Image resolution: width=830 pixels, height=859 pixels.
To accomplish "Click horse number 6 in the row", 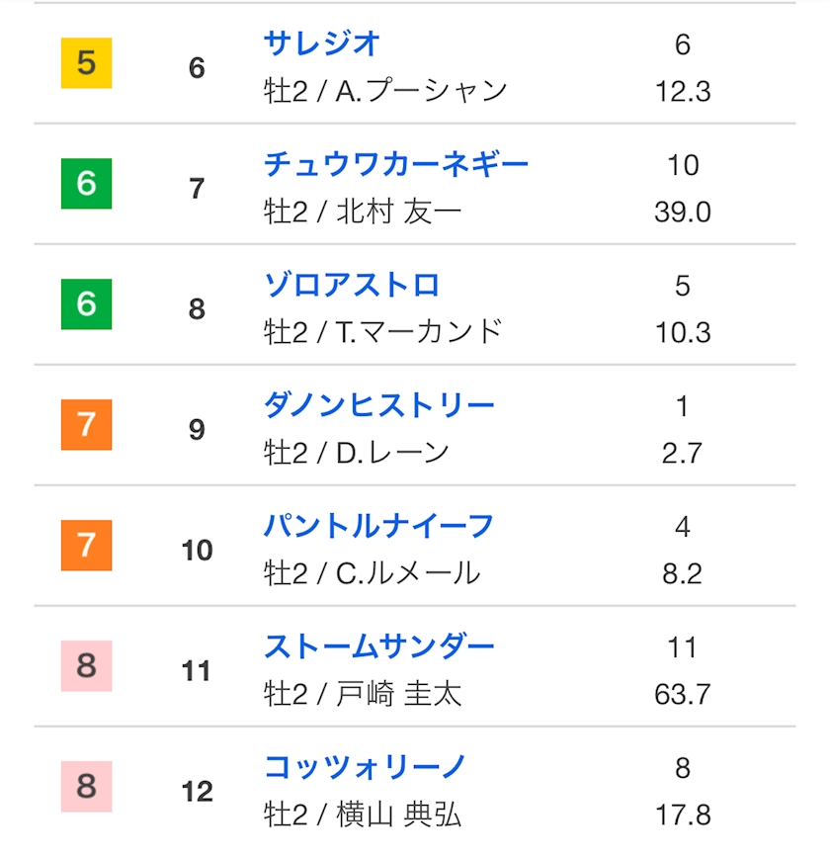I will point(197,68).
